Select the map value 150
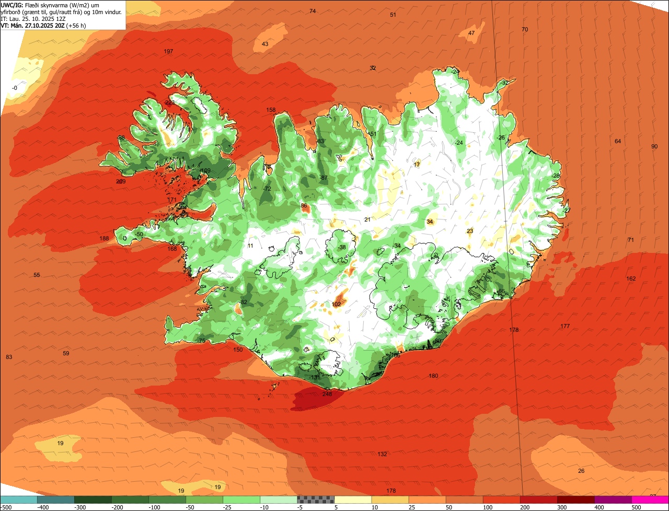Image resolution: width=669 pixels, height=511 pixels. point(238,350)
